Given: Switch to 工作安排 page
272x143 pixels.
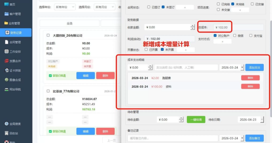Looking at the screenshot, I should (x=15, y=52).
